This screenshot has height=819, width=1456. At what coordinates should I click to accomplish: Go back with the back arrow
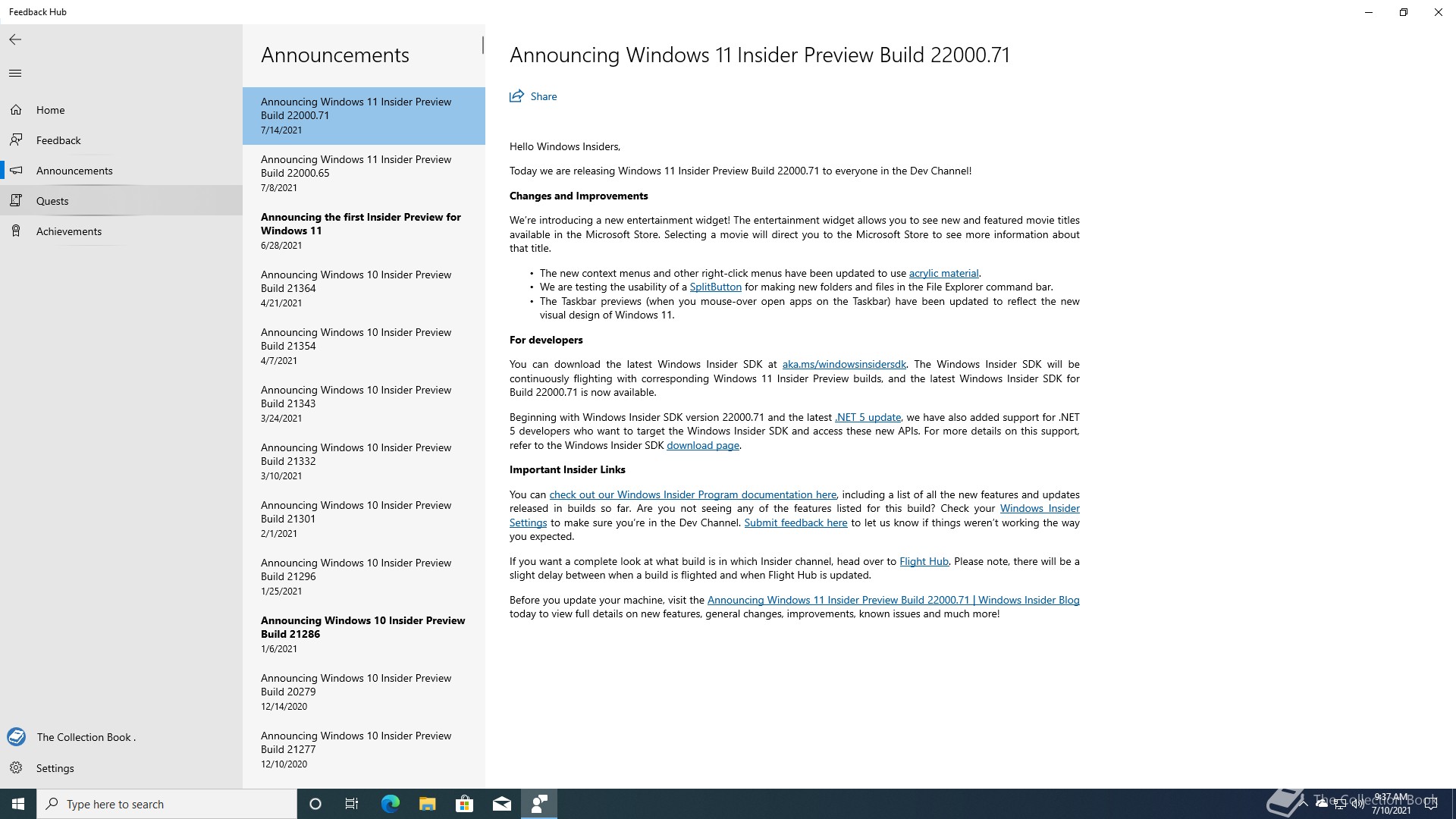tap(15, 39)
